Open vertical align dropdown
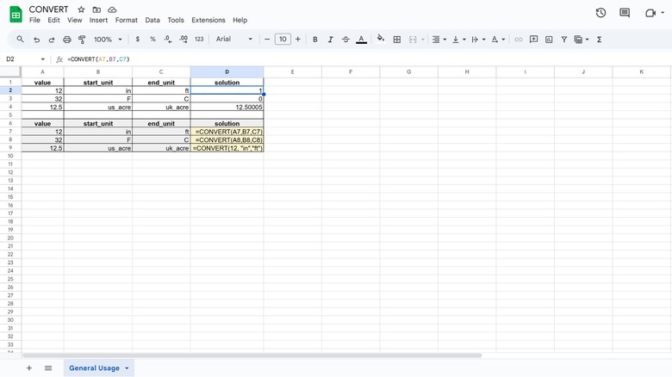The height and width of the screenshot is (377, 672). pos(458,40)
